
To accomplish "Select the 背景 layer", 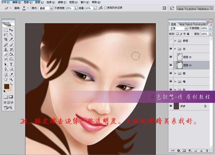I will pos(187,106).
